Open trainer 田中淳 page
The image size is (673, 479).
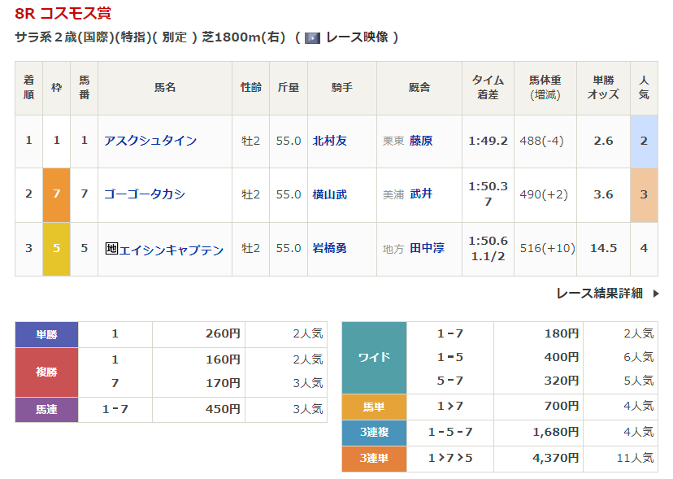tap(427, 248)
